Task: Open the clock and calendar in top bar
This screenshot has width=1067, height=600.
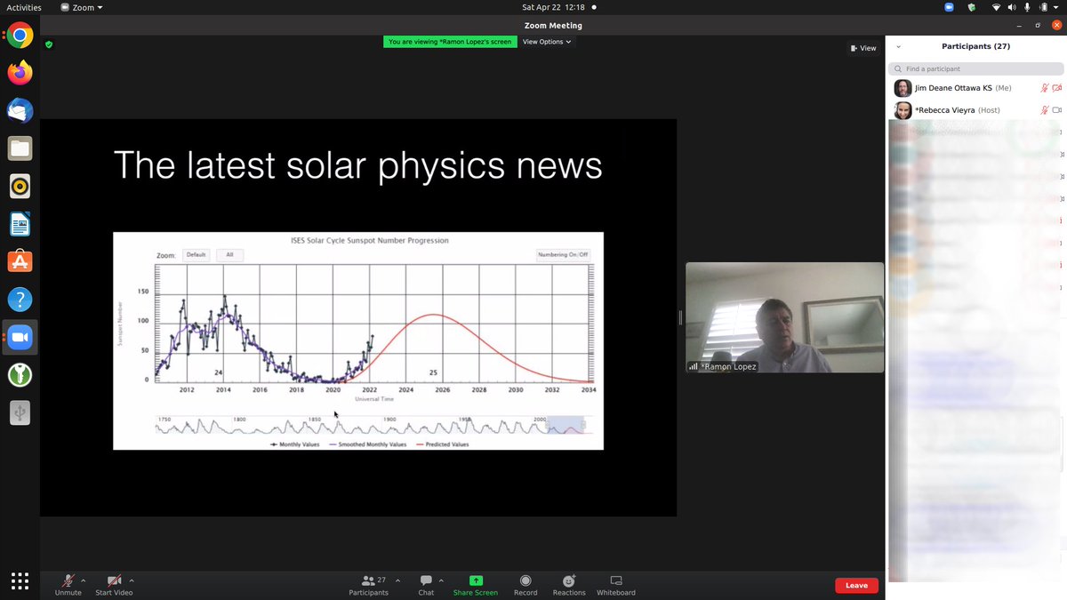Action: [553, 7]
